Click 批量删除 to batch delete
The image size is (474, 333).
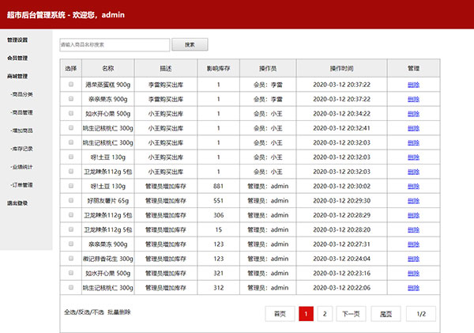pyautogui.click(x=119, y=312)
